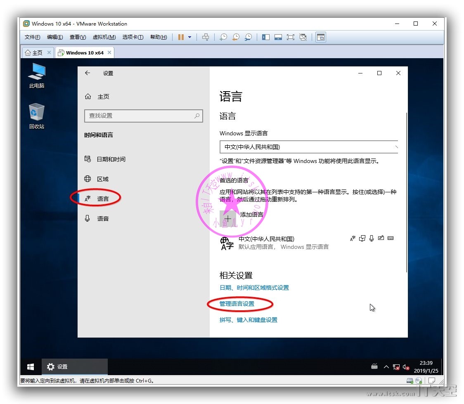The image size is (464, 404).
Task: Open 管理语言设置 link
Action: tap(237, 304)
